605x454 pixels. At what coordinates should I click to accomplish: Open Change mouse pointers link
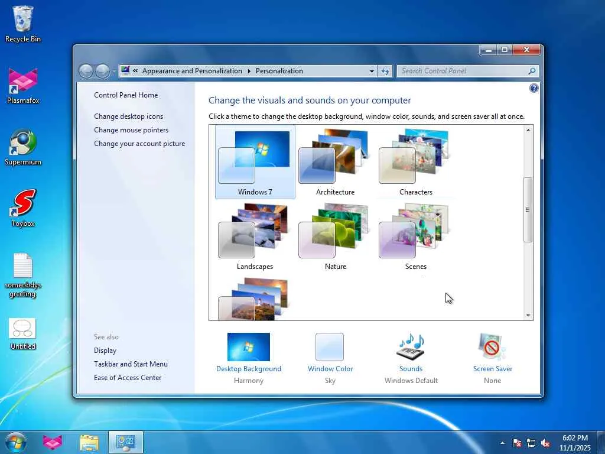pyautogui.click(x=131, y=130)
